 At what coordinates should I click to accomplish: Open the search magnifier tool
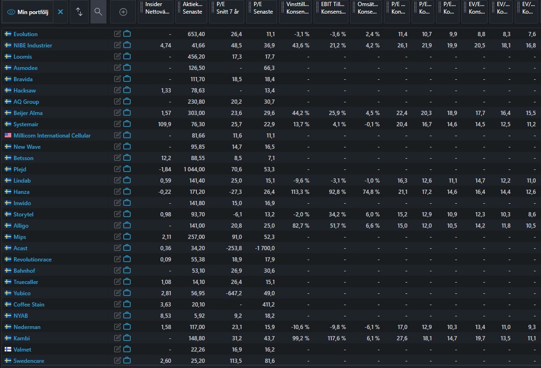[x=98, y=12]
